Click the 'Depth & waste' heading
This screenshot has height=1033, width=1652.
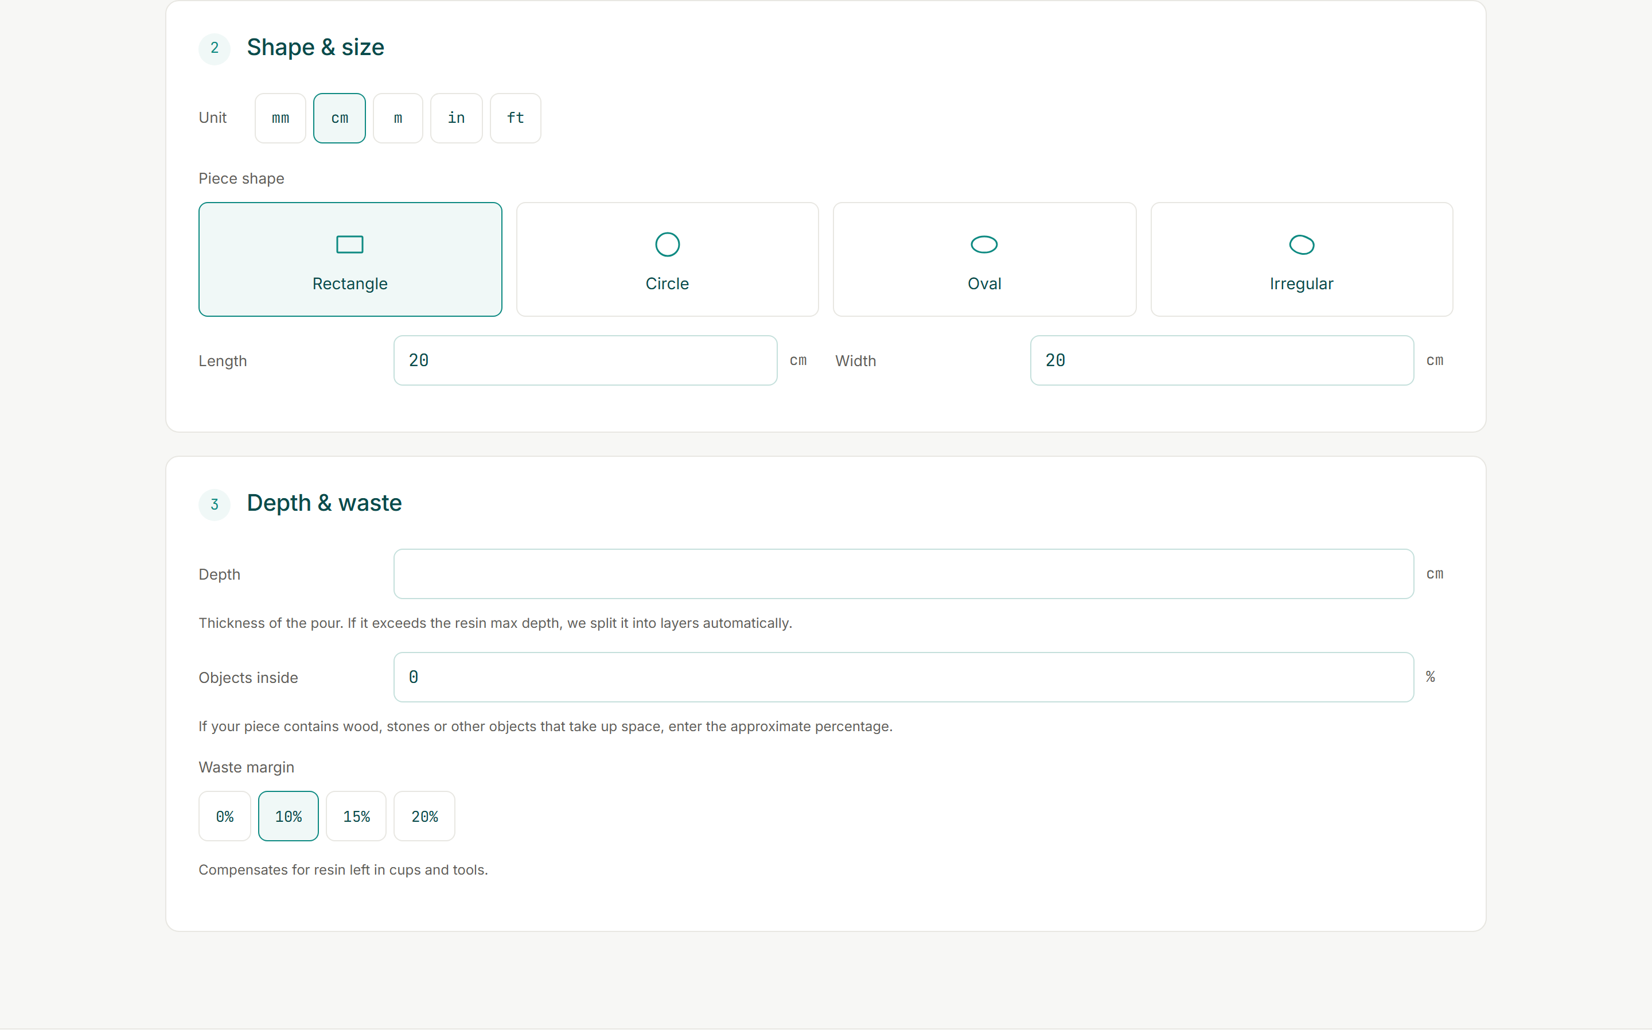[324, 503]
